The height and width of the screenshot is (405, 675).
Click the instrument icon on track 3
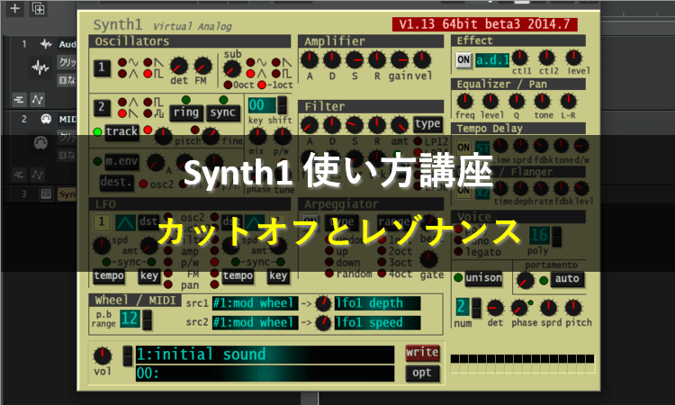[46, 193]
